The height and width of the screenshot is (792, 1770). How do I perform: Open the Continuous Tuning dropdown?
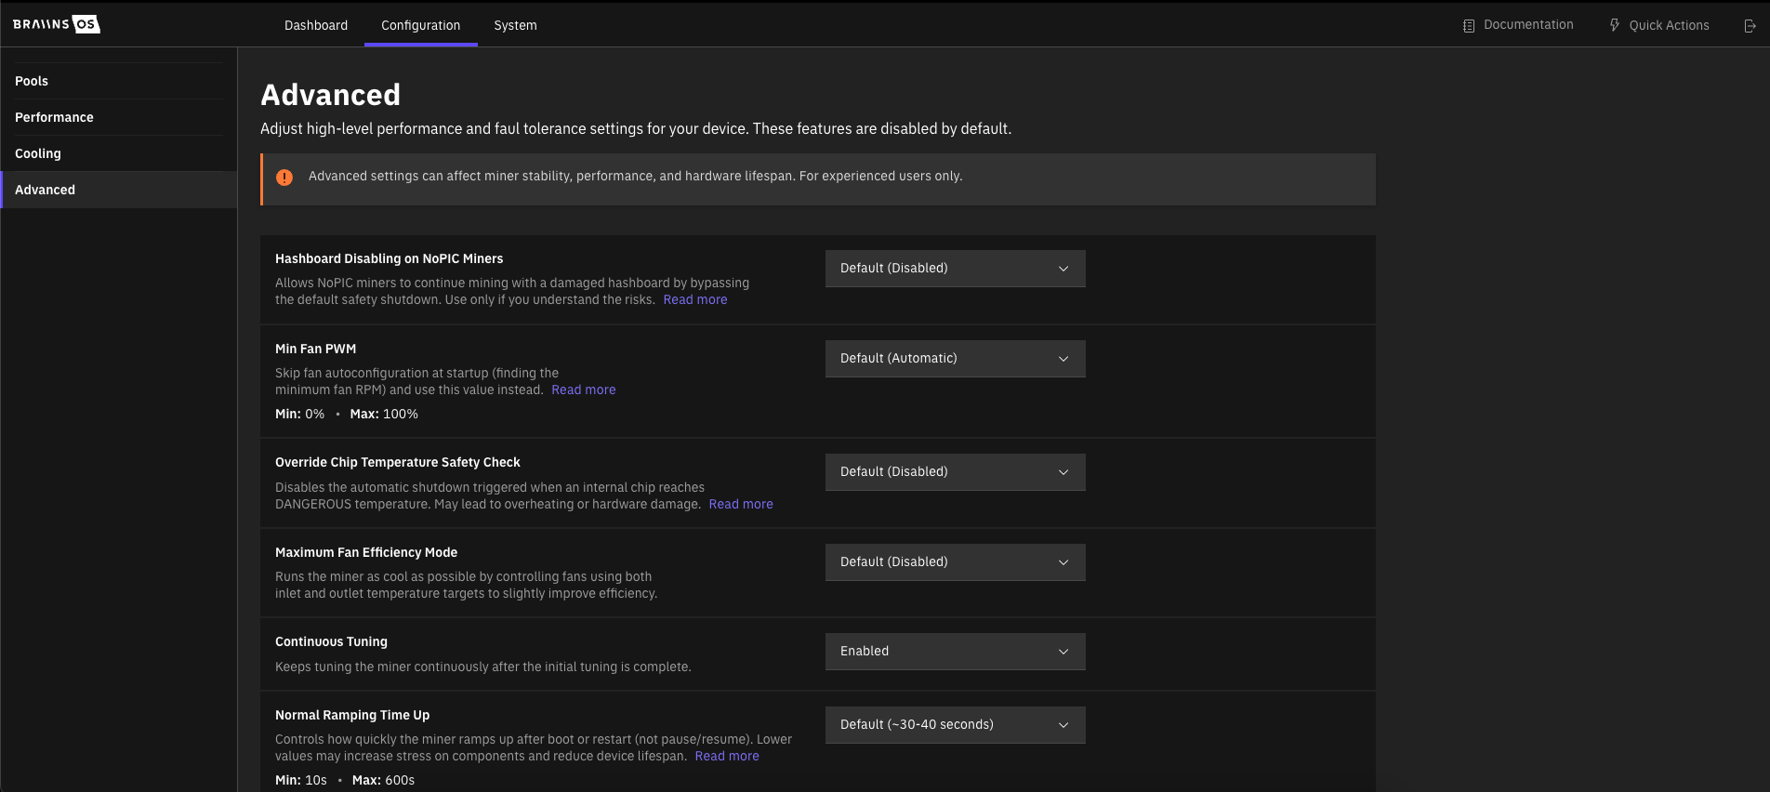[955, 652]
